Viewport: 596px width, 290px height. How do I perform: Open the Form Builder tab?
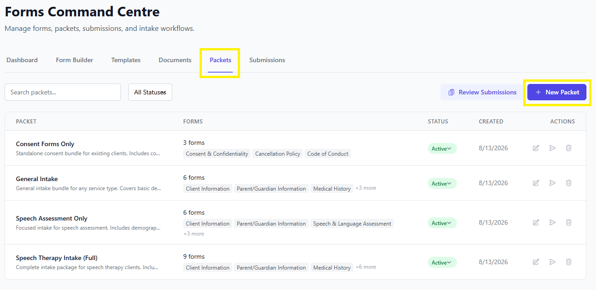[75, 60]
